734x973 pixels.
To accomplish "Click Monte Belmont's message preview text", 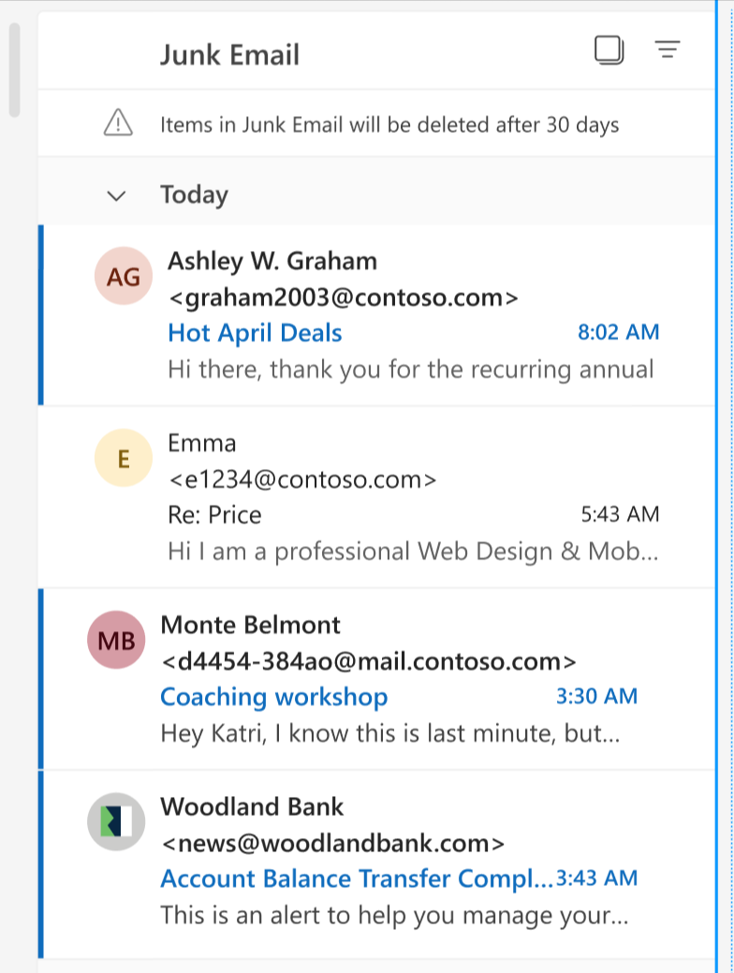I will (389, 733).
